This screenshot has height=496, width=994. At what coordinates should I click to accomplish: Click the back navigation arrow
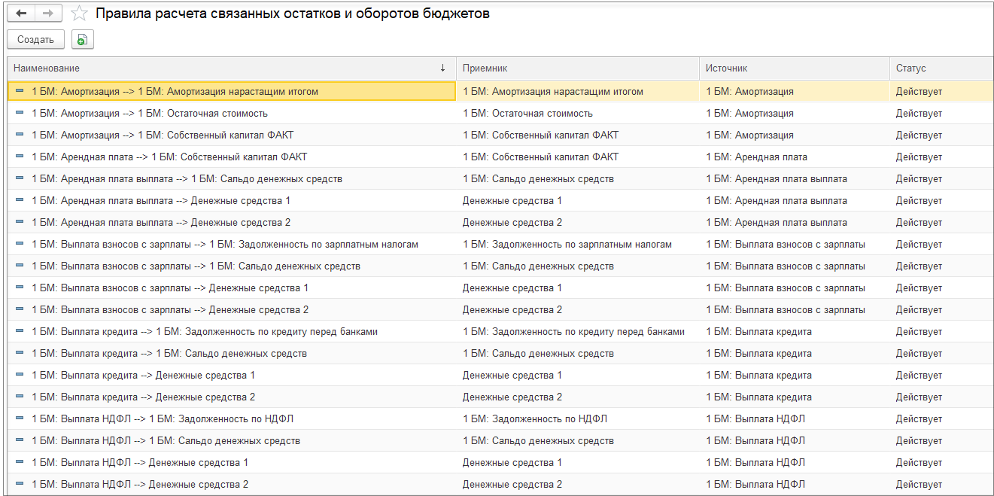[21, 14]
